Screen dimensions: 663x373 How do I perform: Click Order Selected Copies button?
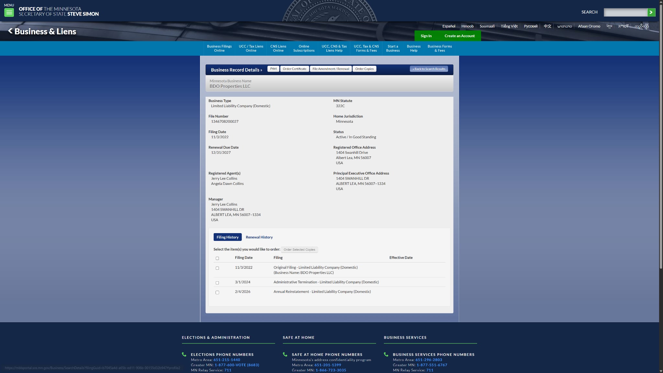[299, 250]
